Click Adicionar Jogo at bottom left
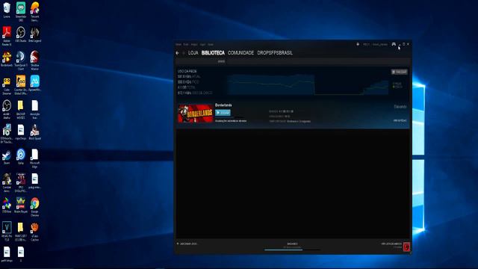 (x=187, y=244)
